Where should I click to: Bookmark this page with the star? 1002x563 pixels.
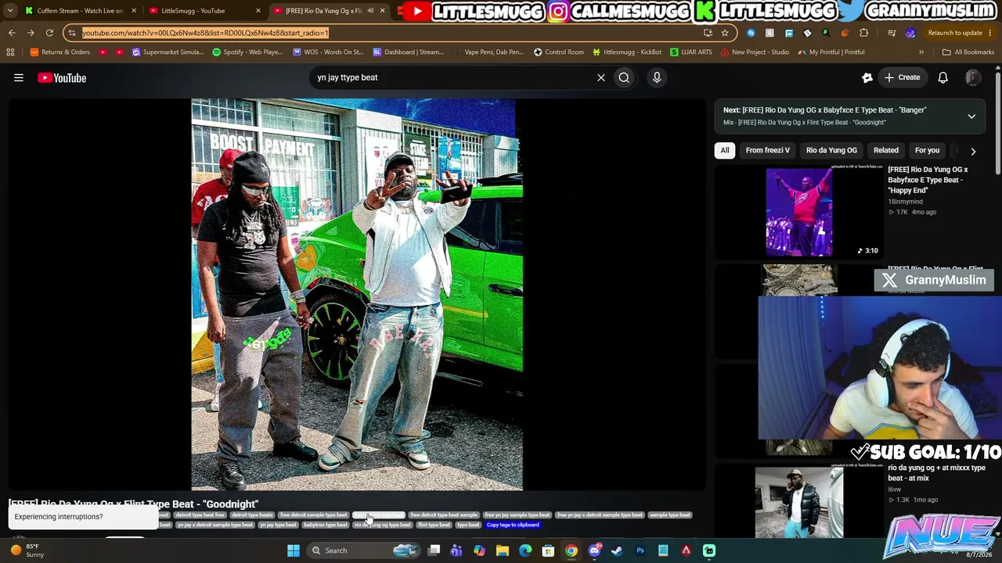click(x=725, y=33)
